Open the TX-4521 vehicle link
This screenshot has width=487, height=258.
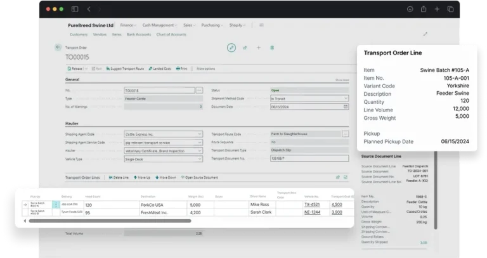311,205
